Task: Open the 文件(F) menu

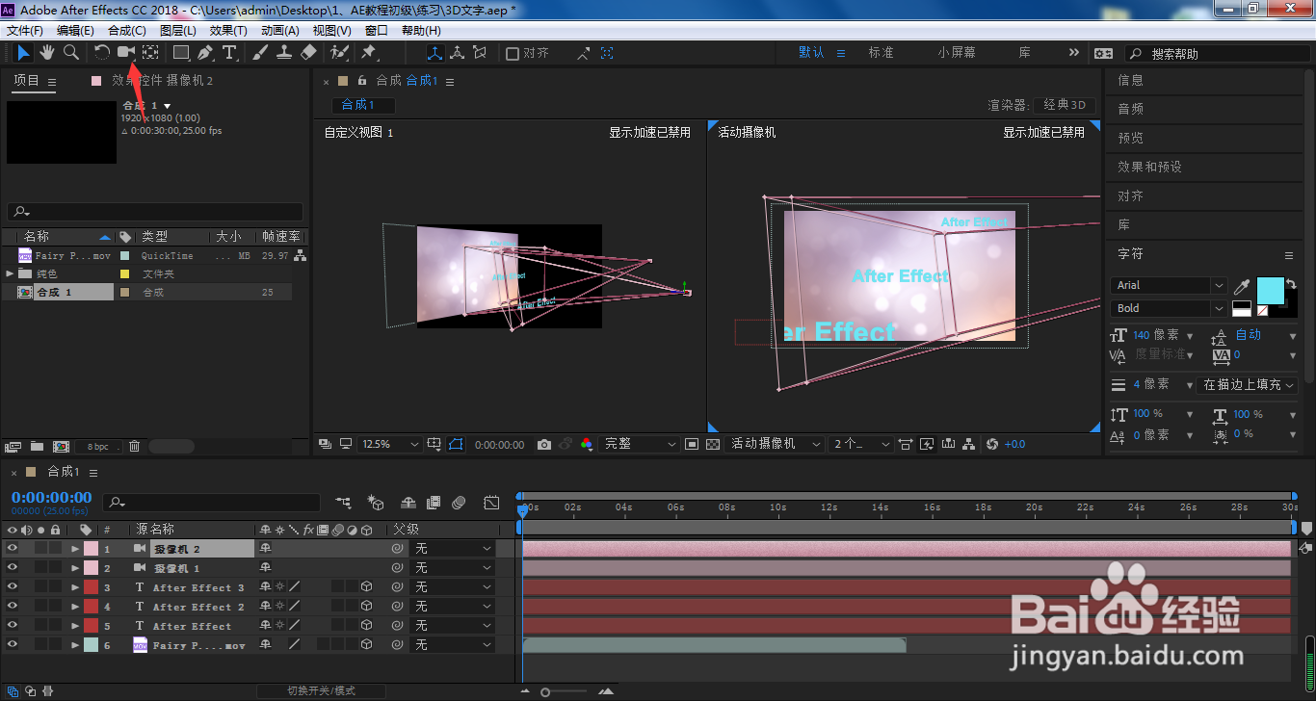Action: pos(25,30)
